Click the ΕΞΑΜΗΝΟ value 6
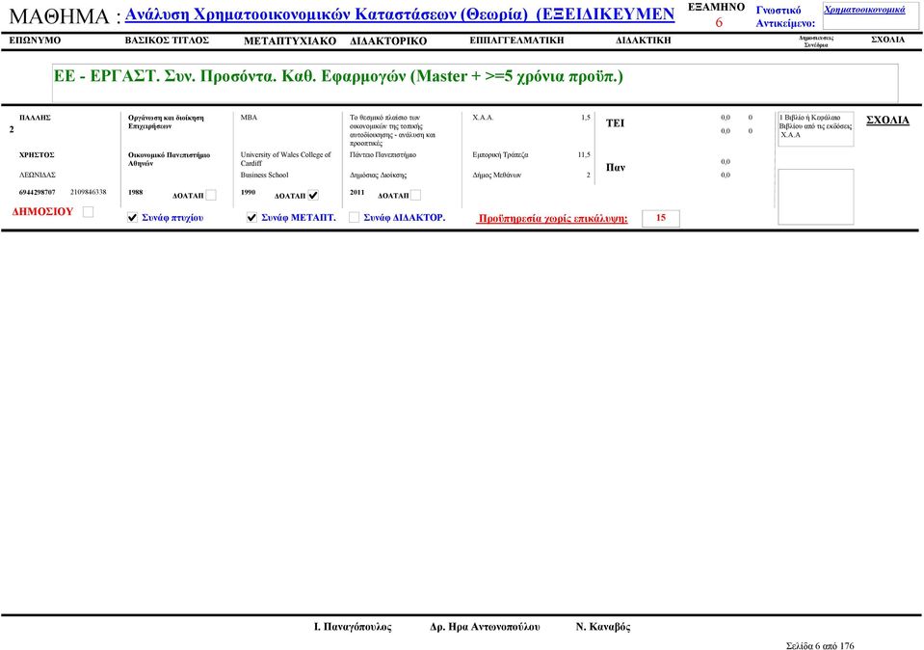Screen dimensions: 924x650 (x=719, y=22)
